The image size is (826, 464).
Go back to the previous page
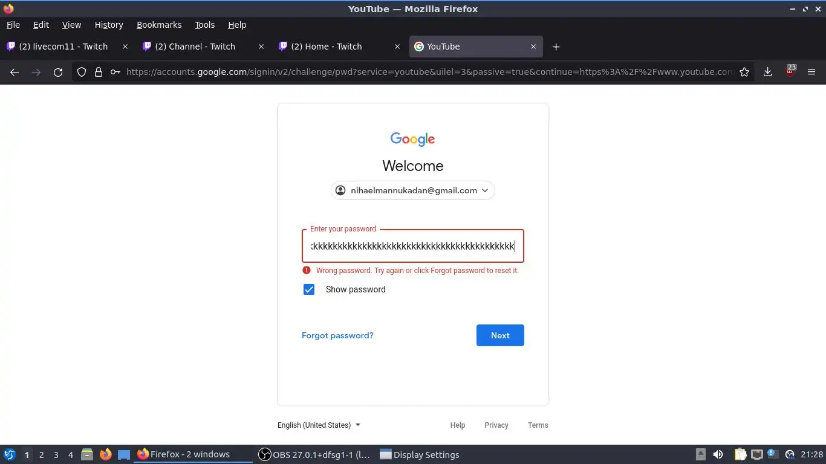(x=15, y=72)
